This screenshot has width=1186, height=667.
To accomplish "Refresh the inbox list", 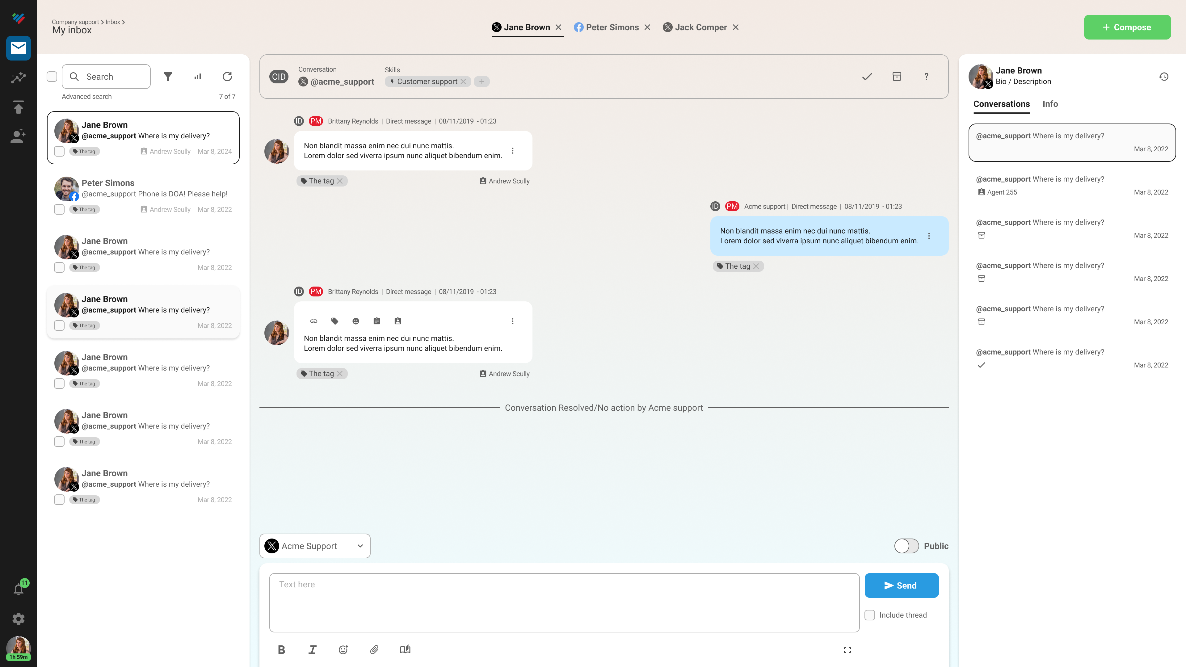I will 227,76.
